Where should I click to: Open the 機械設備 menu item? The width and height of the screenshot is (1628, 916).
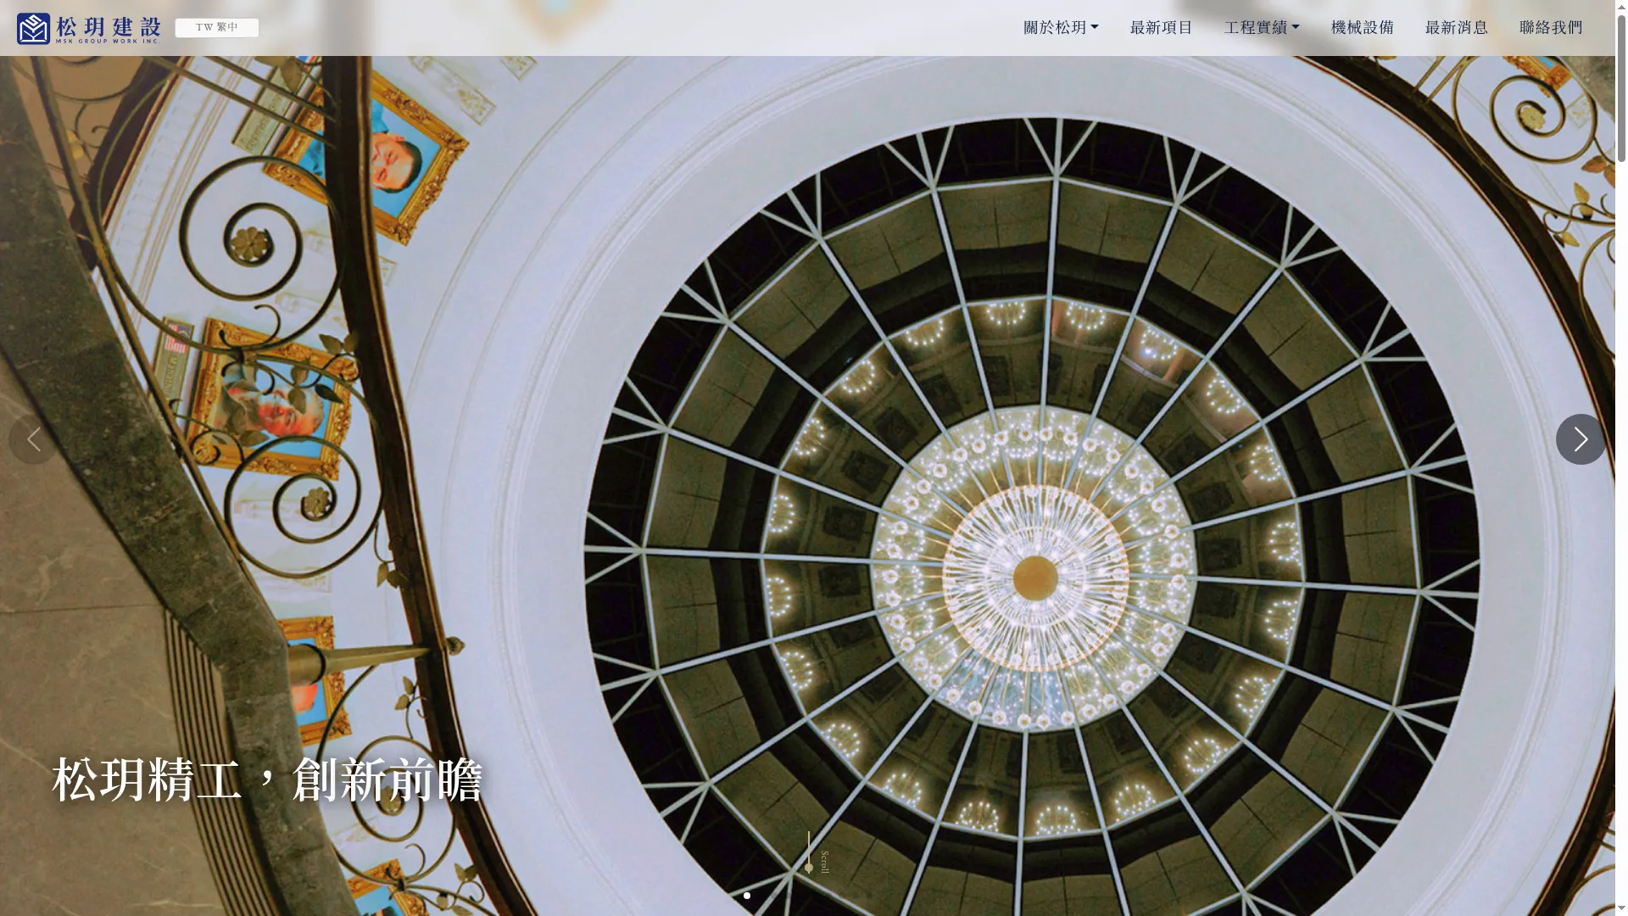tap(1362, 28)
